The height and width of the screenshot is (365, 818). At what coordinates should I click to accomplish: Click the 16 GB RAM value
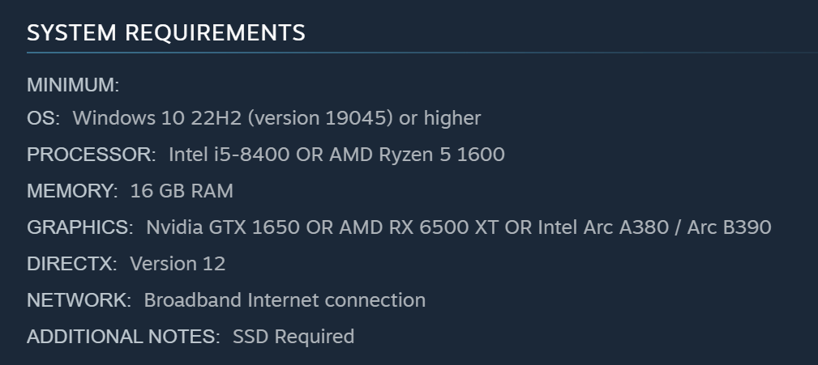[182, 191]
